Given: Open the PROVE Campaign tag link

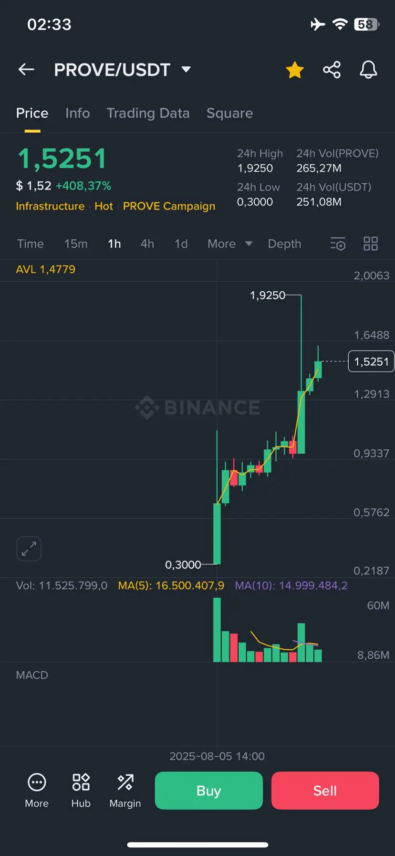Looking at the screenshot, I should click(169, 206).
